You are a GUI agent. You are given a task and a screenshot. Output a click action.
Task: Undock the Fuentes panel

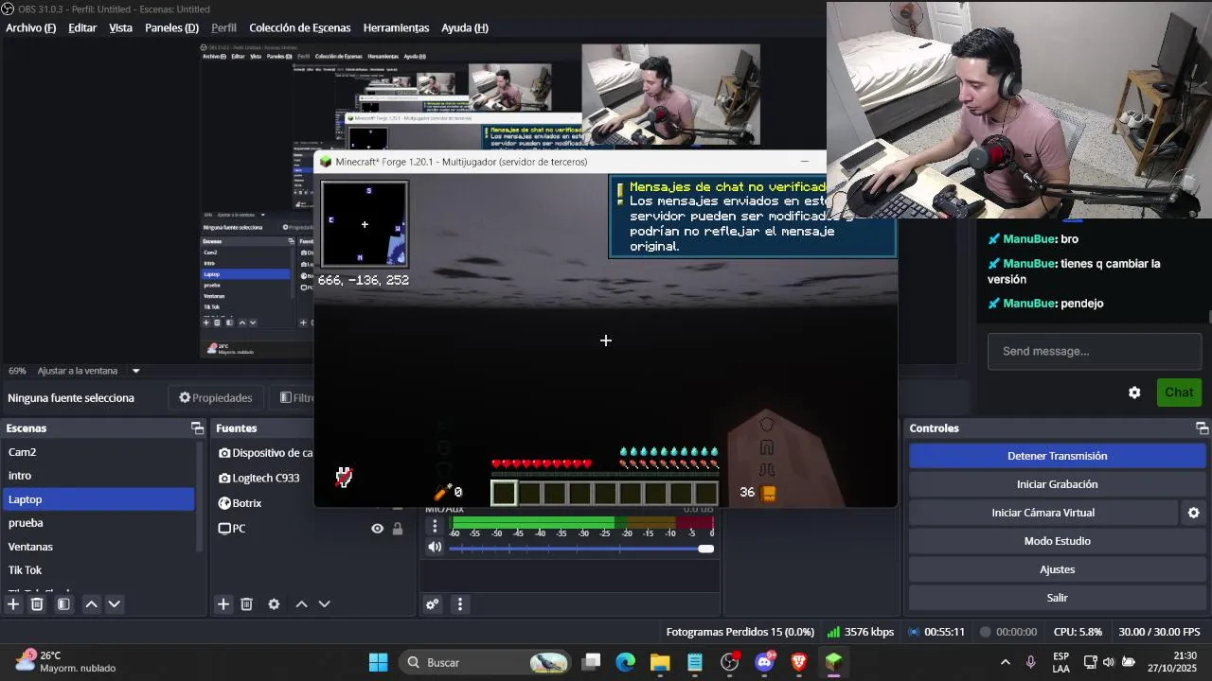407,428
